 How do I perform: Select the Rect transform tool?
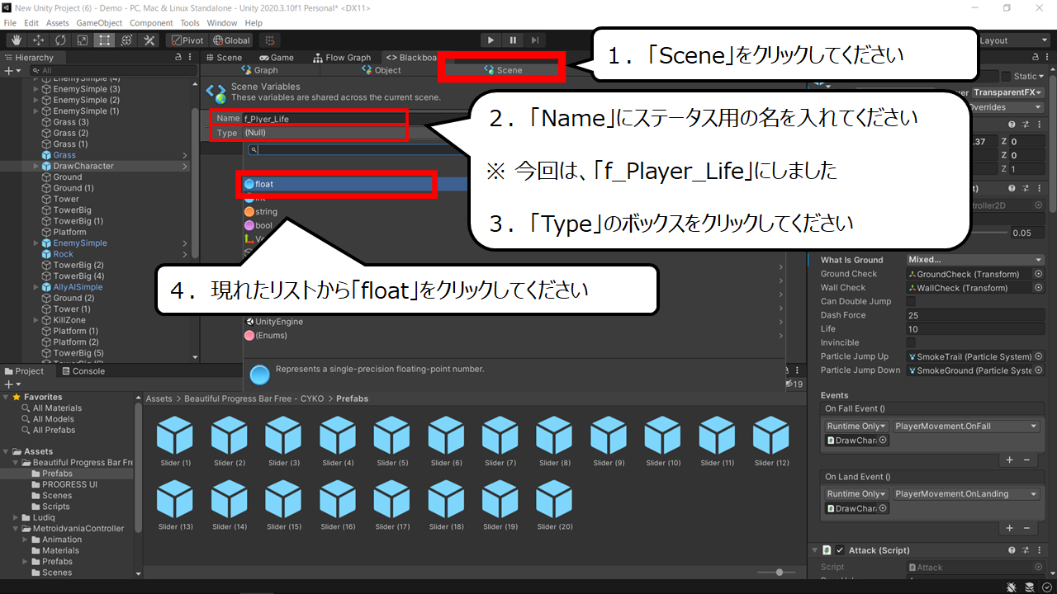tap(105, 40)
